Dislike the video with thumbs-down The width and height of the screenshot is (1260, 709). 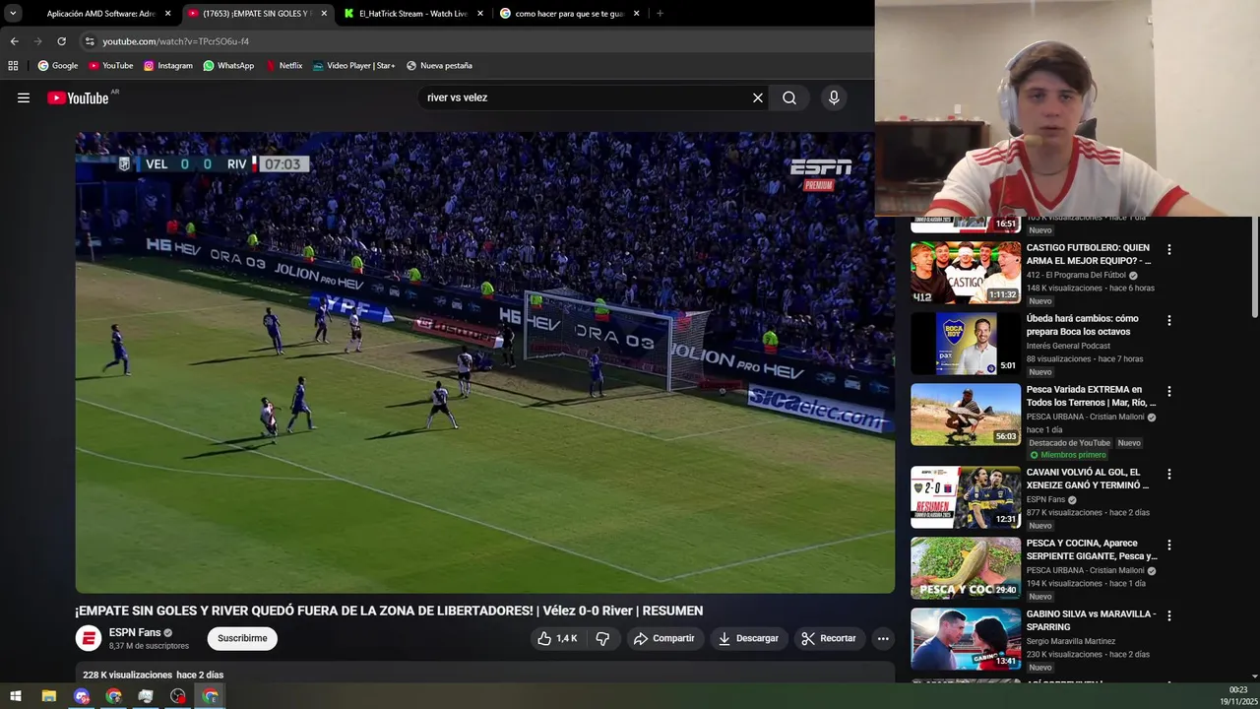[x=602, y=638]
